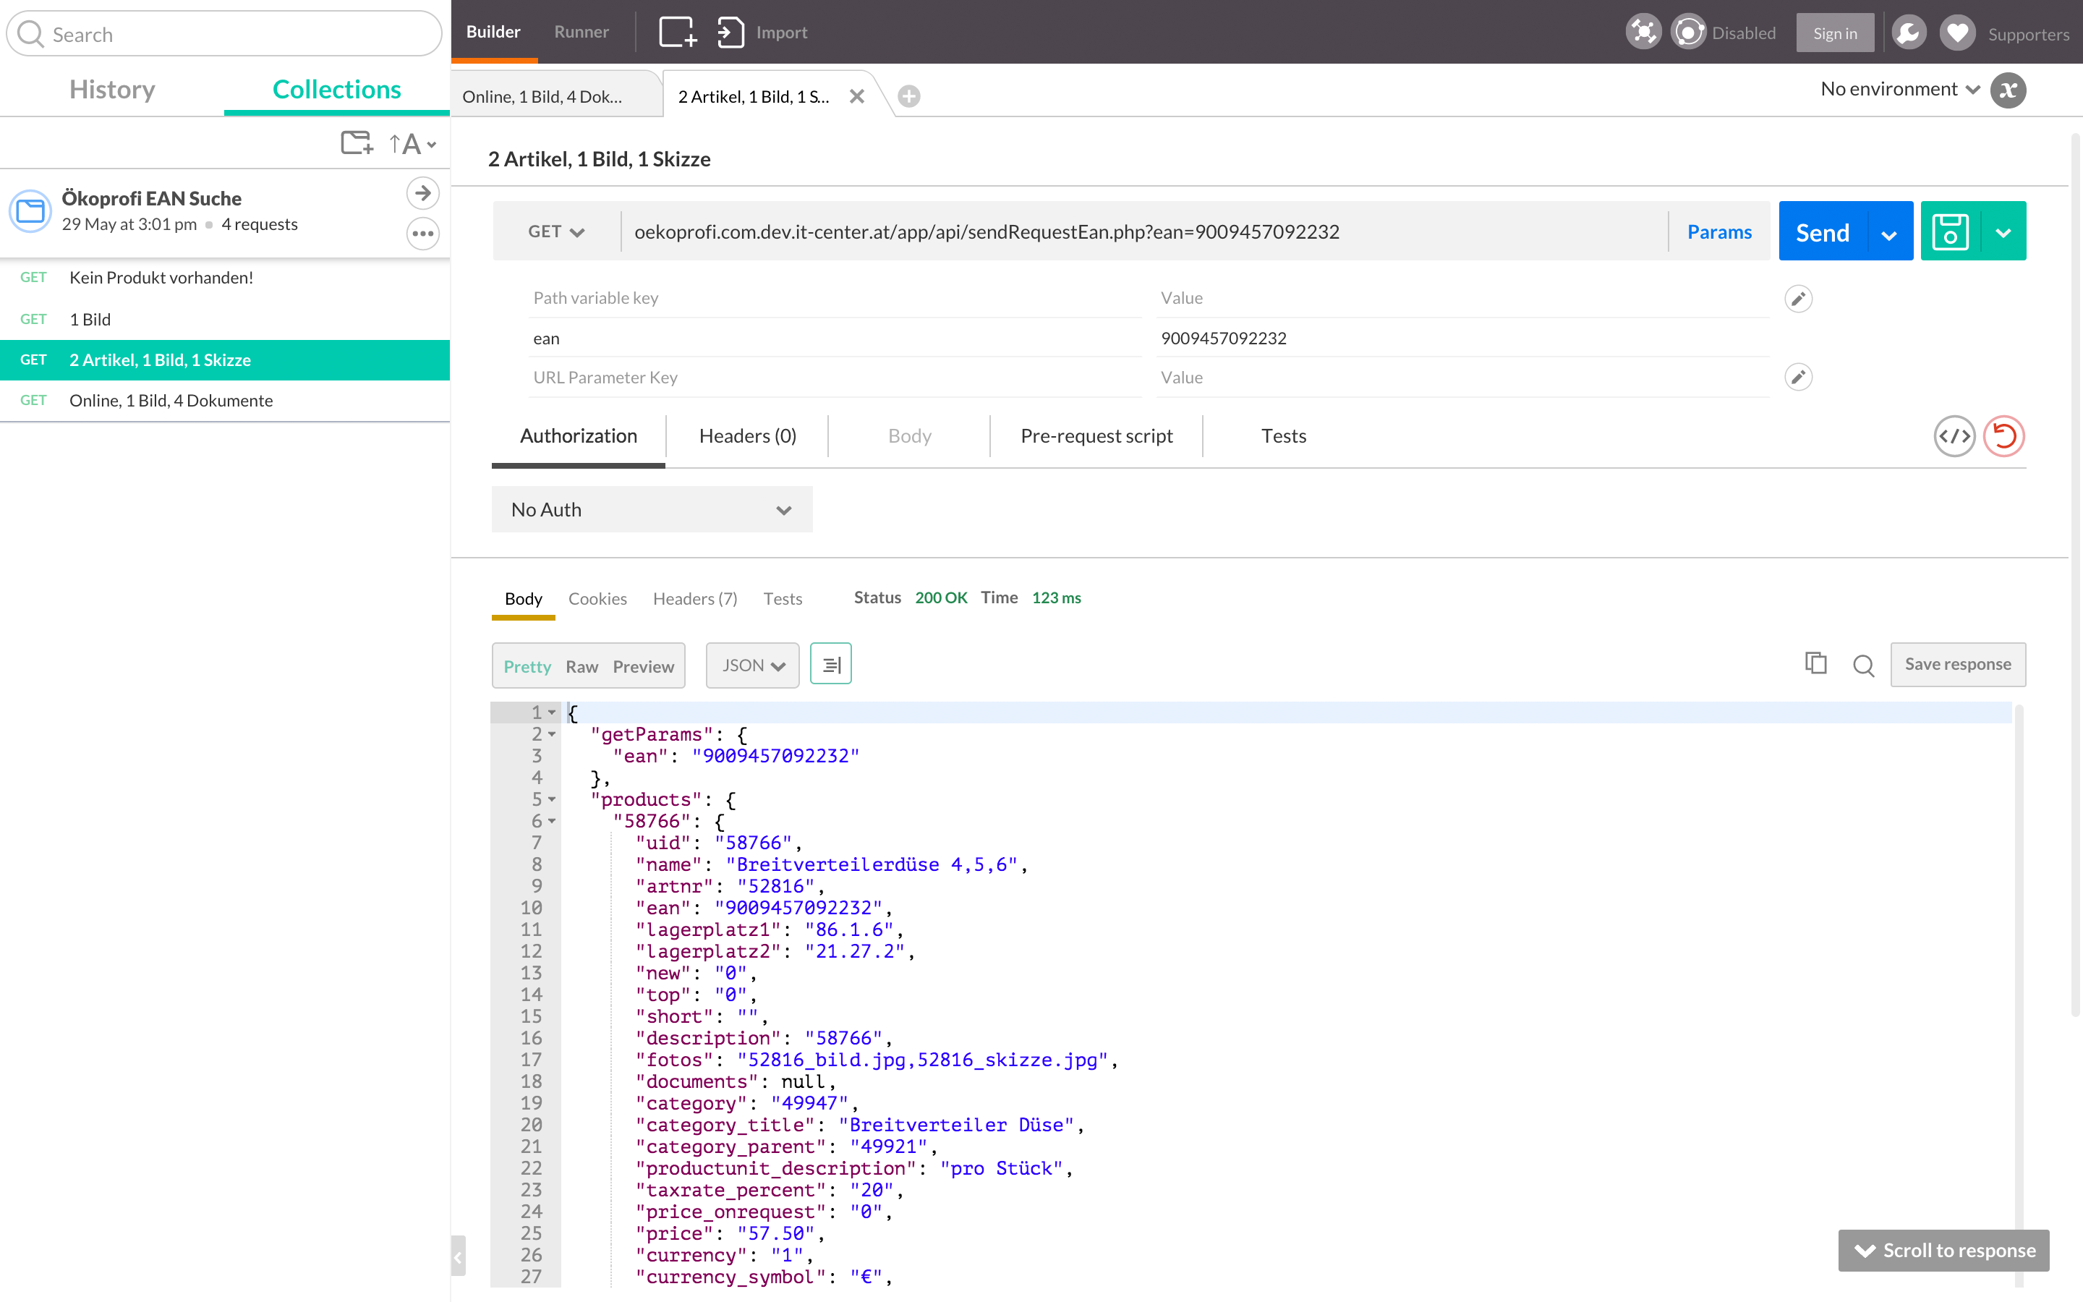
Task: Select Pretty response view
Action: coord(527,666)
